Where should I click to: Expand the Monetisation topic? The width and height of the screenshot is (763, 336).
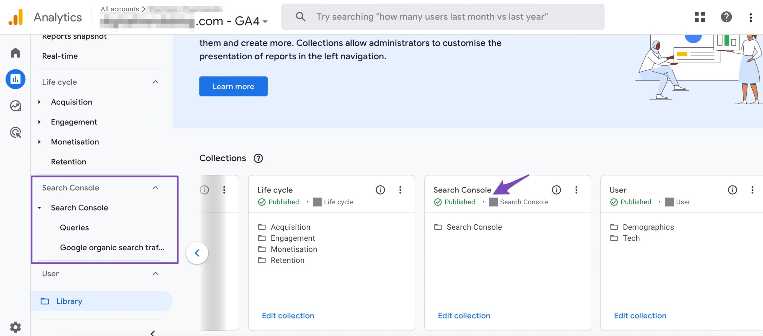(x=39, y=142)
